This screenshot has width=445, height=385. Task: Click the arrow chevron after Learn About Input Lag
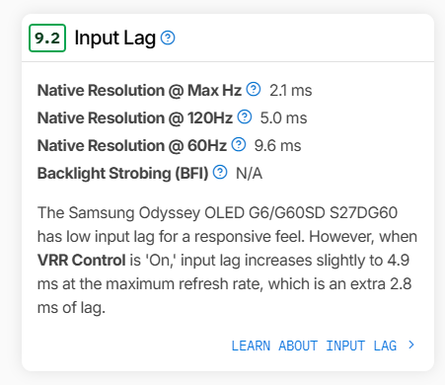[411, 345]
